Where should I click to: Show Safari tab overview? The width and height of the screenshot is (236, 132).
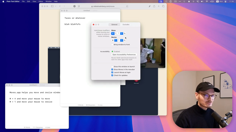[x=163, y=6]
